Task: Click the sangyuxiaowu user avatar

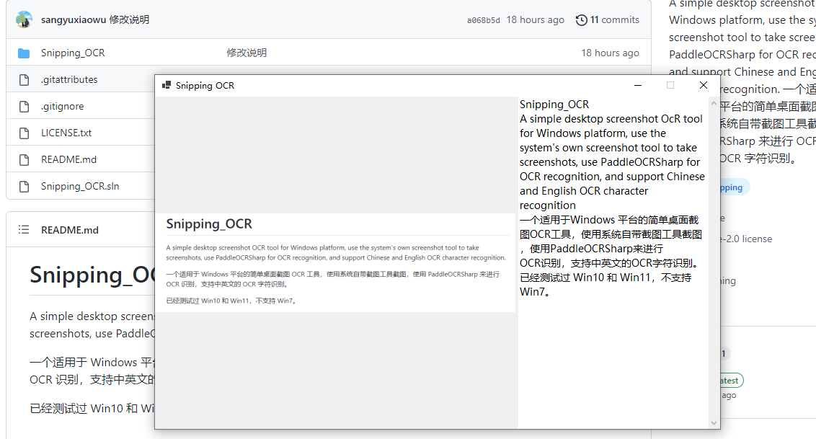Action: click(24, 19)
